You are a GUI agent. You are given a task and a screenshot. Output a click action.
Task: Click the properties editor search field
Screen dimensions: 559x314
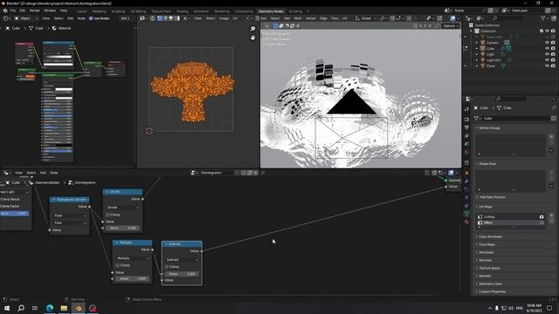[x=510, y=99]
